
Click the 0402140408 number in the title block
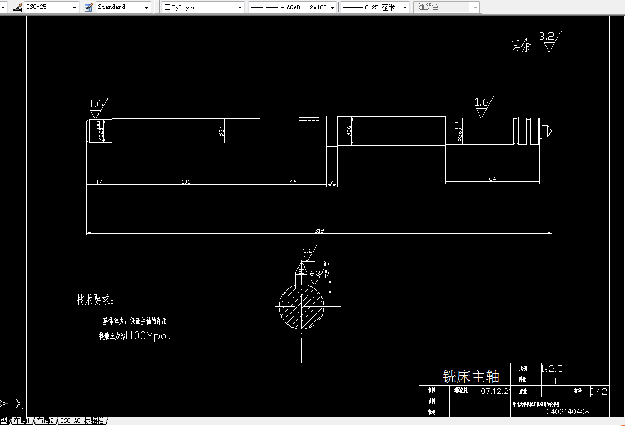[567, 412]
